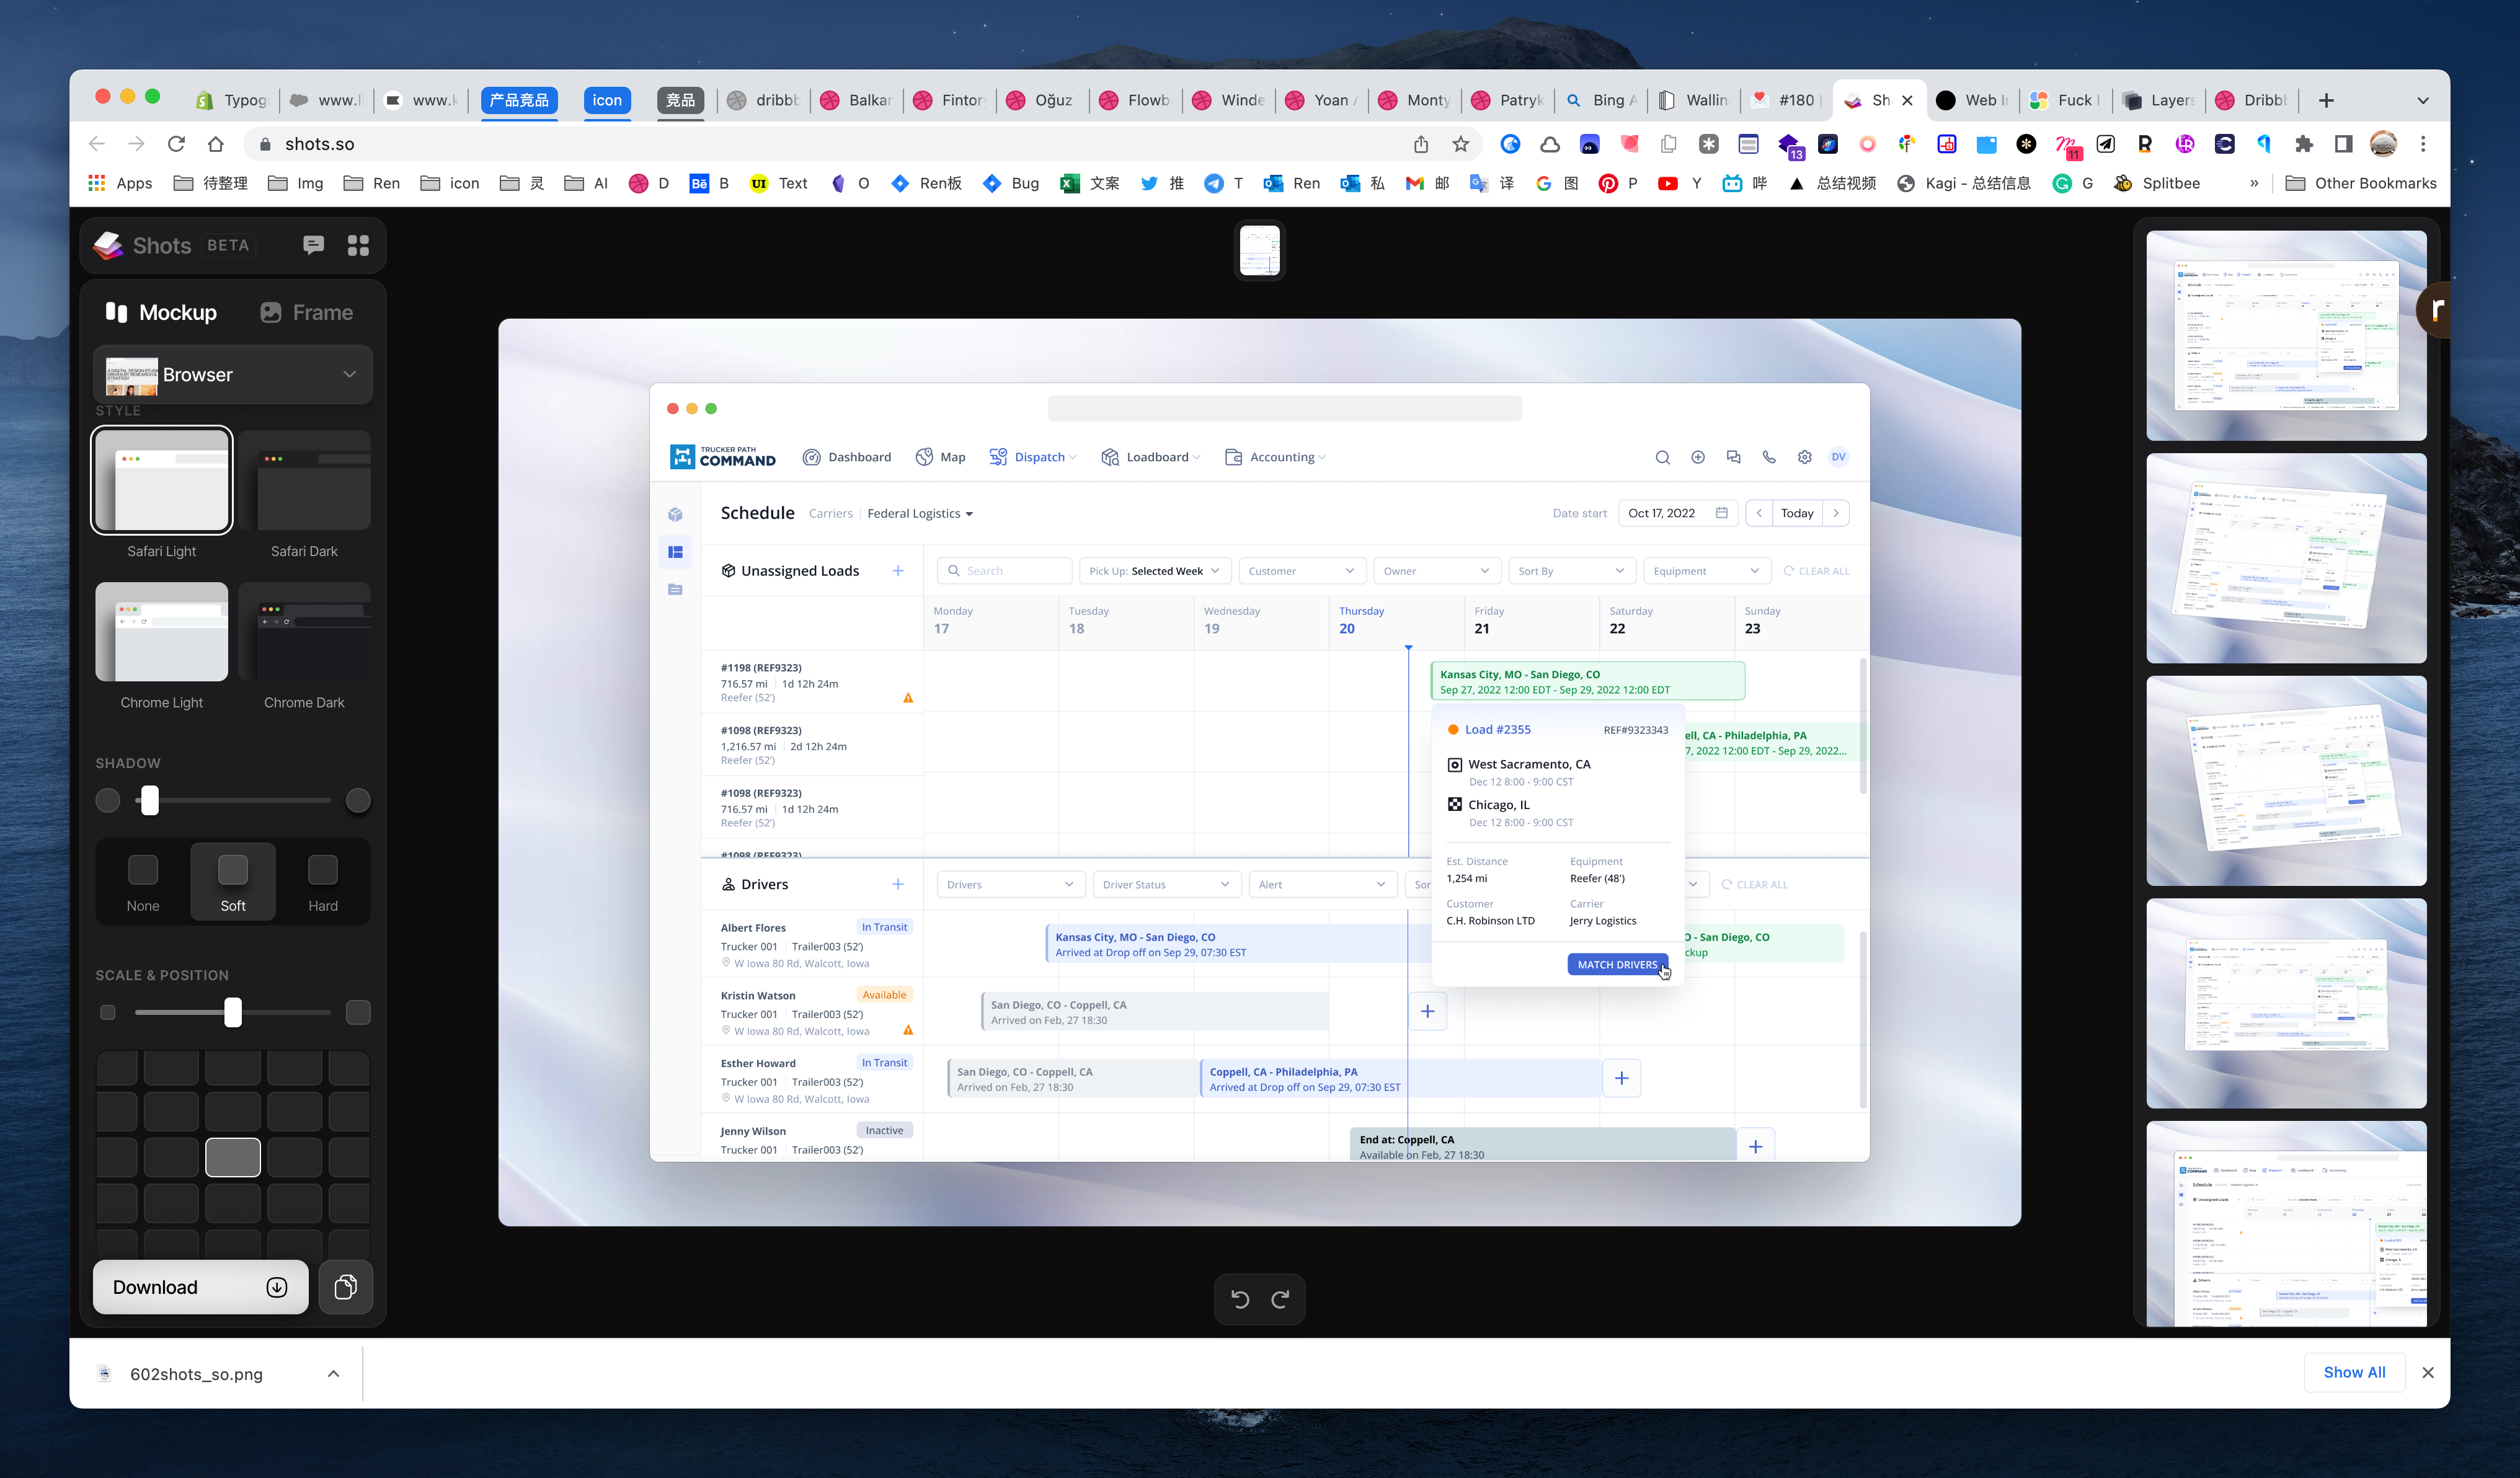This screenshot has height=1478, width=2520.
Task: Open the grid menu icon in Shots header
Action: coord(358,245)
